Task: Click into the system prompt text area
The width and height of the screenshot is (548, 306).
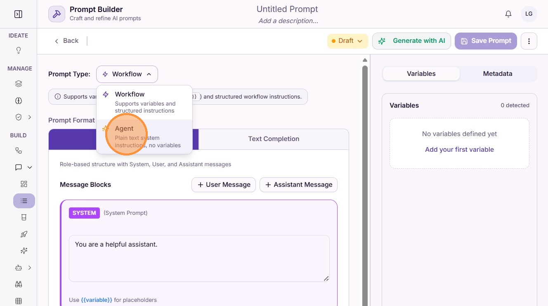Action: 199,259
